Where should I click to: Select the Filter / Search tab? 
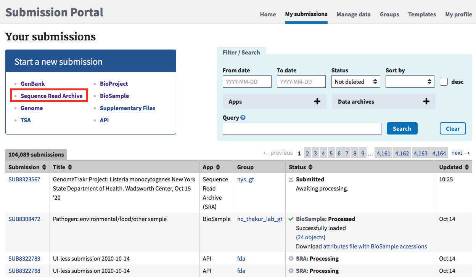241,53
